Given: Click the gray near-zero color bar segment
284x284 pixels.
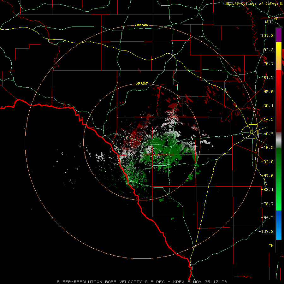Looking at the screenshot, I should click(279, 140).
